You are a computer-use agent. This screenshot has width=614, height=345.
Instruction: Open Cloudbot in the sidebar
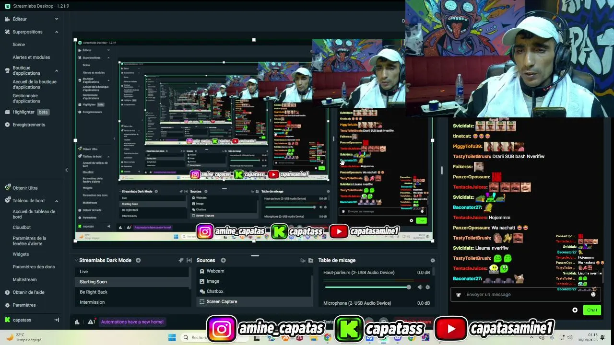click(x=22, y=228)
